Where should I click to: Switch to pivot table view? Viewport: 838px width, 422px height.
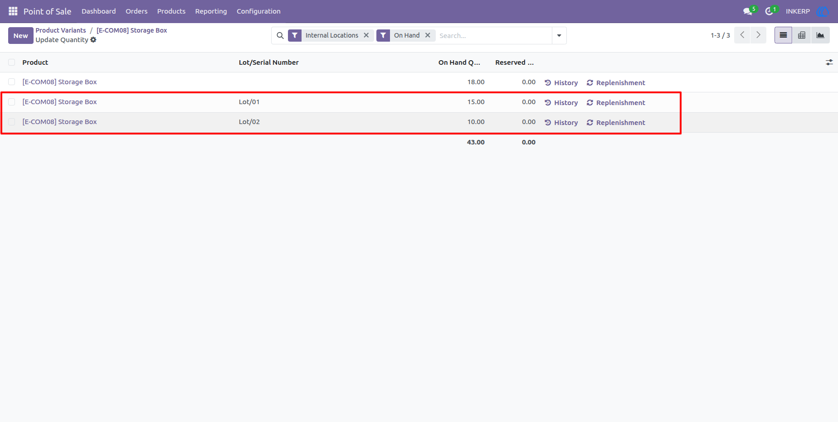pos(802,35)
